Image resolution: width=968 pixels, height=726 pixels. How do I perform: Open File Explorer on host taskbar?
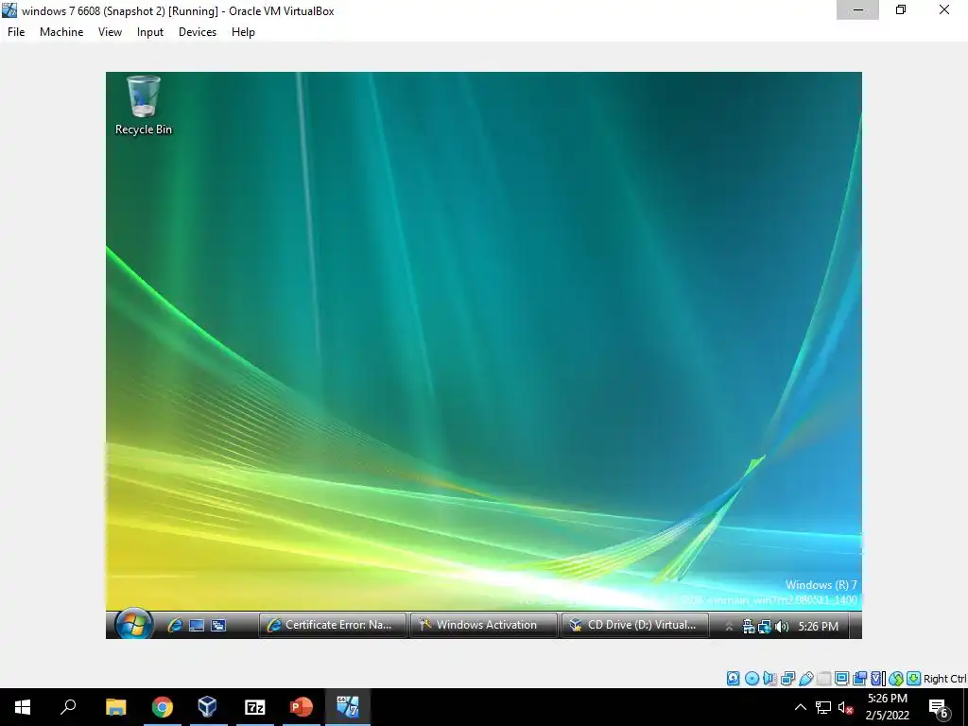pyautogui.click(x=115, y=707)
